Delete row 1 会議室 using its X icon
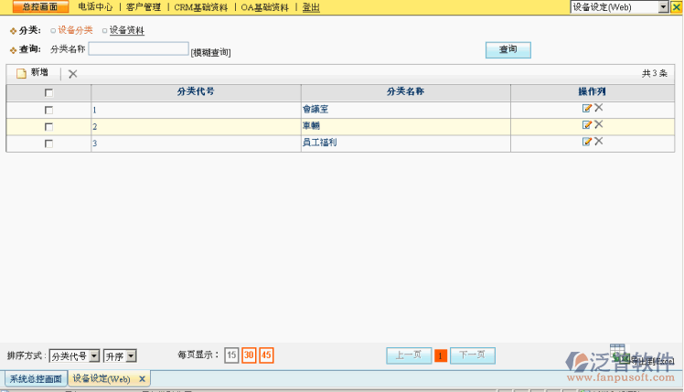The image size is (684, 392). (x=599, y=108)
